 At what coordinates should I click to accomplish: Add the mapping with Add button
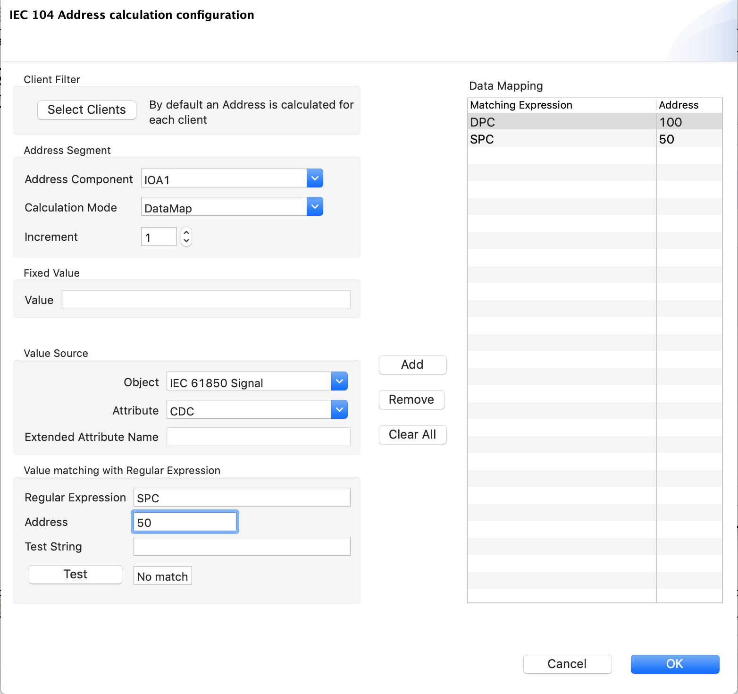coord(412,365)
